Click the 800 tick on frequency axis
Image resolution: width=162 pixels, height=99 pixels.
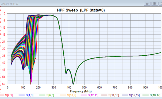pos(130,87)
